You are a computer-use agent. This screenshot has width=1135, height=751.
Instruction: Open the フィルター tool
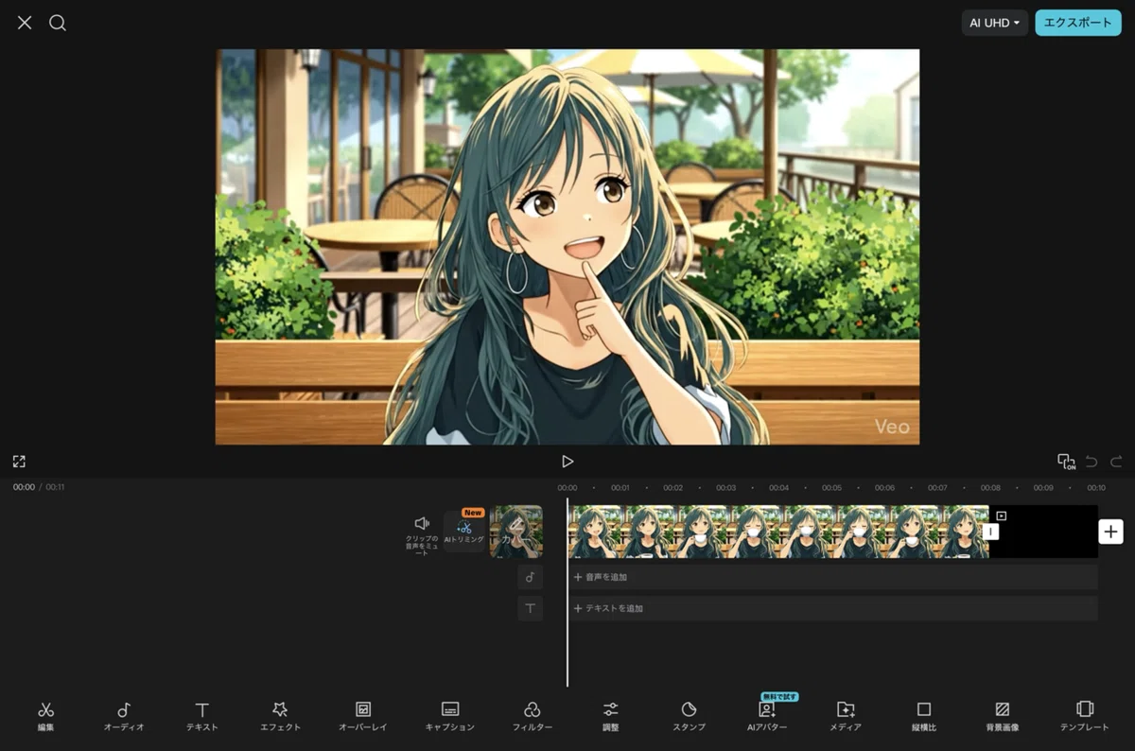point(532,717)
